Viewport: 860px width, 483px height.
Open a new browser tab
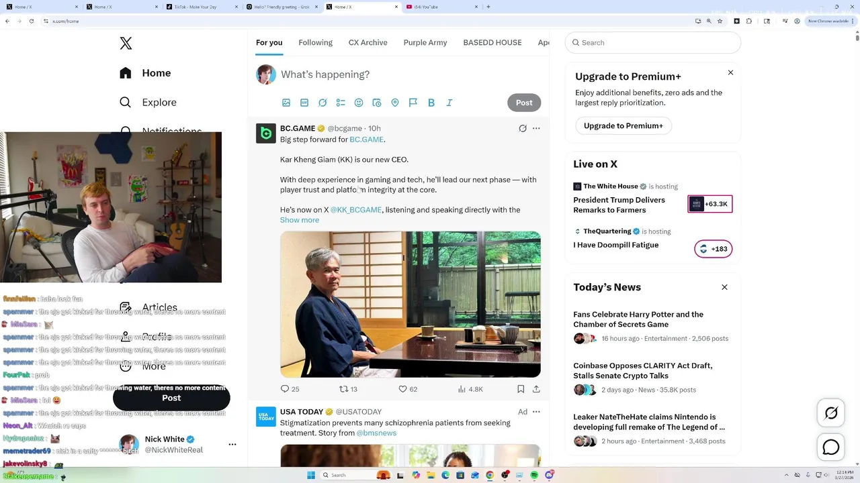coord(488,7)
